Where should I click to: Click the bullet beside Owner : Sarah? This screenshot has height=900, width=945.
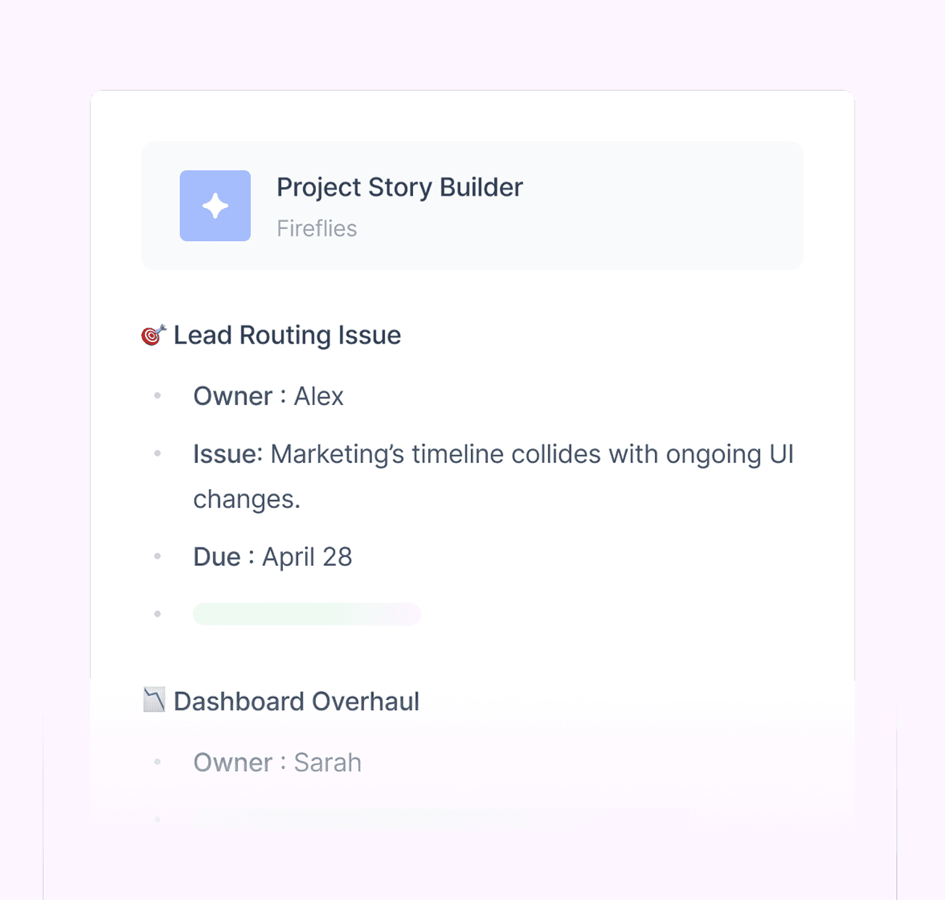tap(157, 762)
